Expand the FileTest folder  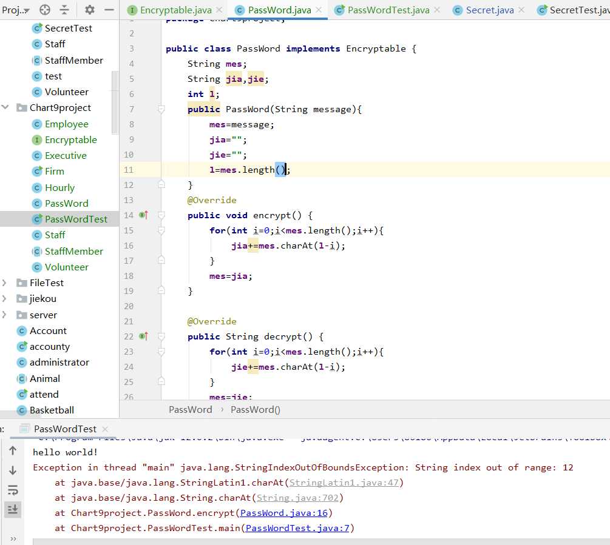tap(4, 283)
